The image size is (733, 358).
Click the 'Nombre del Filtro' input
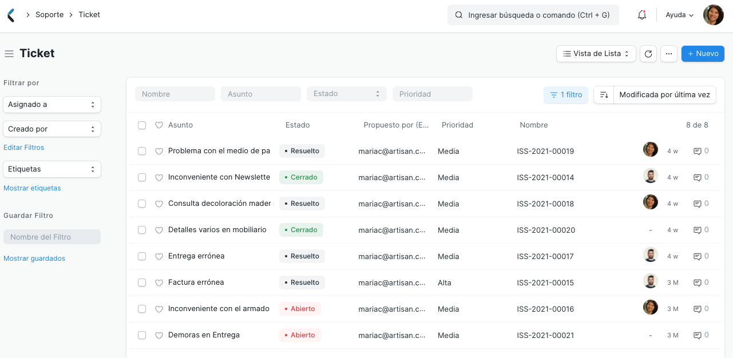(x=52, y=237)
